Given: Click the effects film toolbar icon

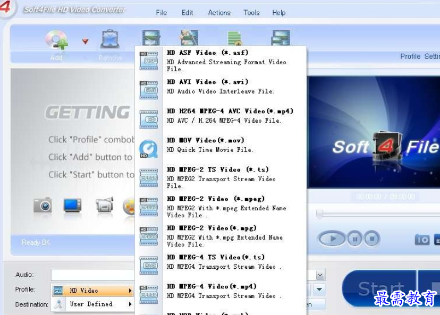Looking at the screenshot, I should 189,38.
